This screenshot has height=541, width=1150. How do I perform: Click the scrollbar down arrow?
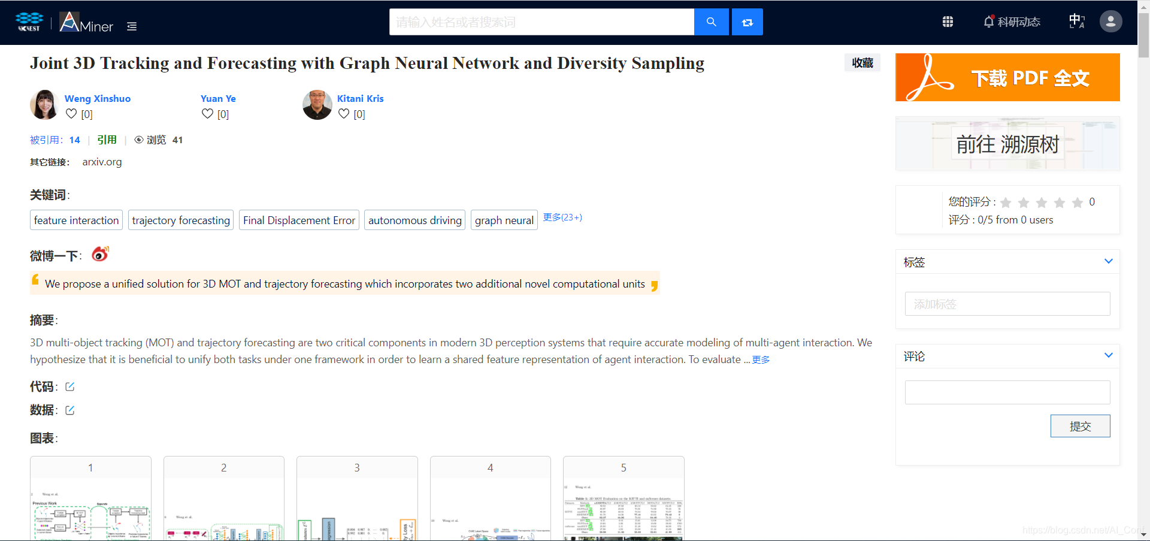[x=1143, y=535]
